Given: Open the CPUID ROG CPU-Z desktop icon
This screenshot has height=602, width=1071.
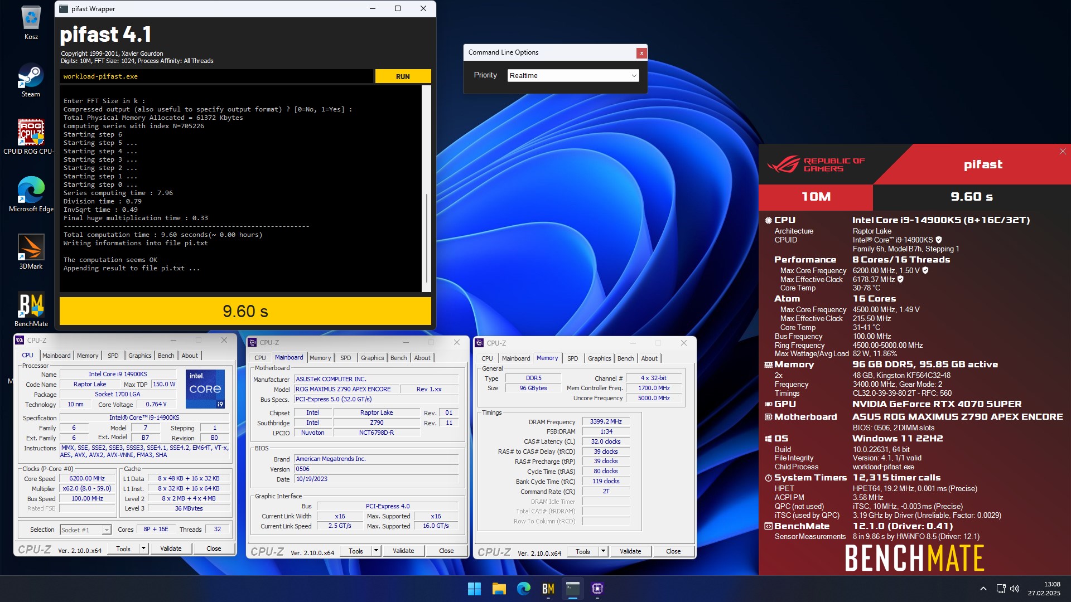Looking at the screenshot, I should (31, 137).
